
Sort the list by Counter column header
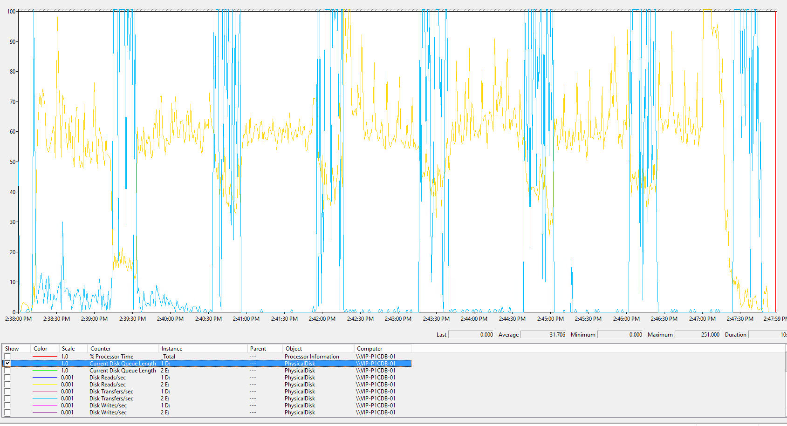[x=123, y=349]
